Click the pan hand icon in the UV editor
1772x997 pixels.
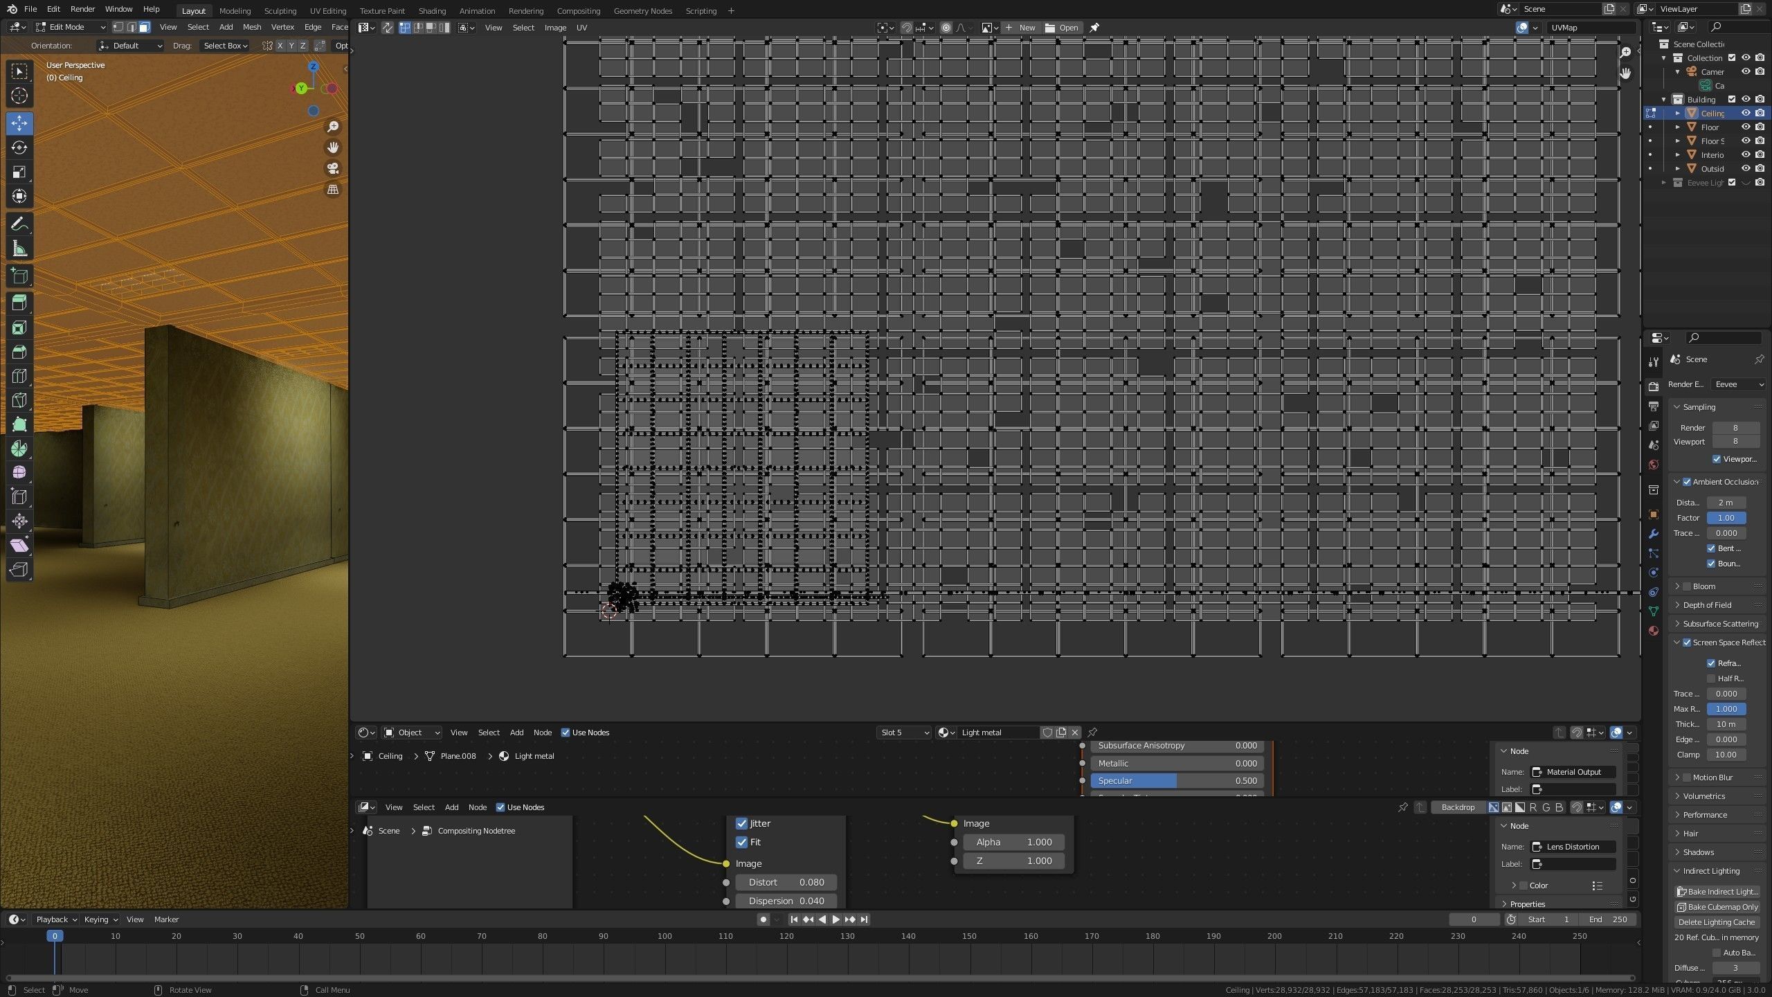click(x=1625, y=73)
